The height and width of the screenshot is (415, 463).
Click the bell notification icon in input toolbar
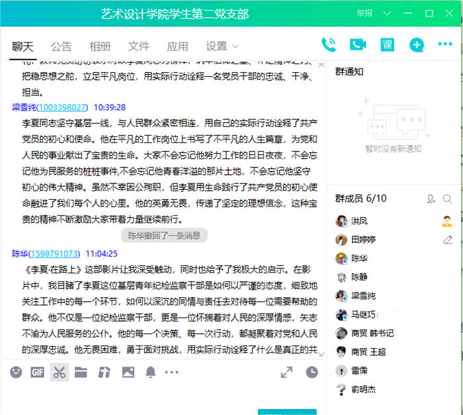151,372
